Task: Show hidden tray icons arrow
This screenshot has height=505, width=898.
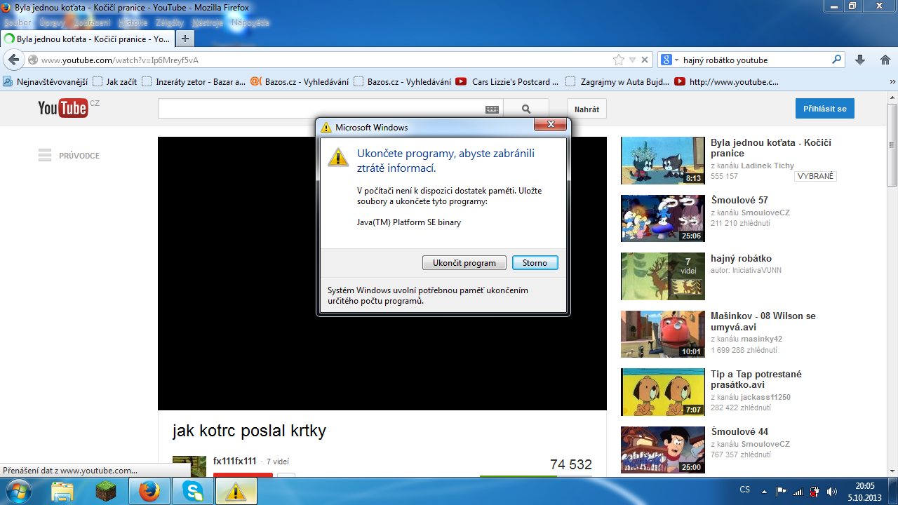Action: (763, 492)
